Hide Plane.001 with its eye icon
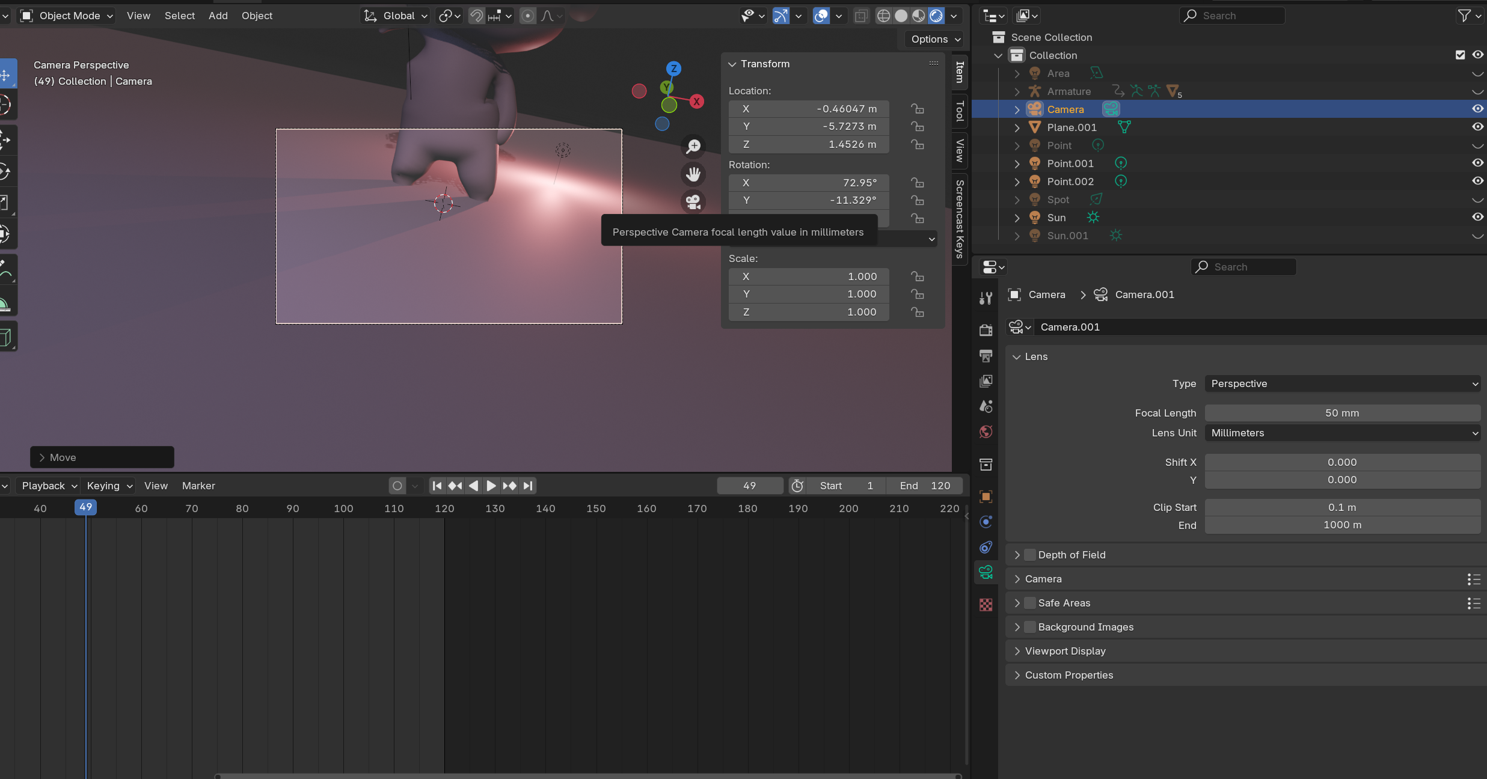Screen dimensions: 1487x779 point(1477,127)
